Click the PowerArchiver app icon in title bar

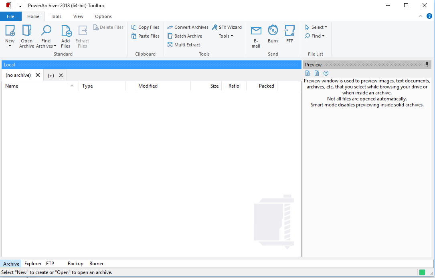pos(8,5)
